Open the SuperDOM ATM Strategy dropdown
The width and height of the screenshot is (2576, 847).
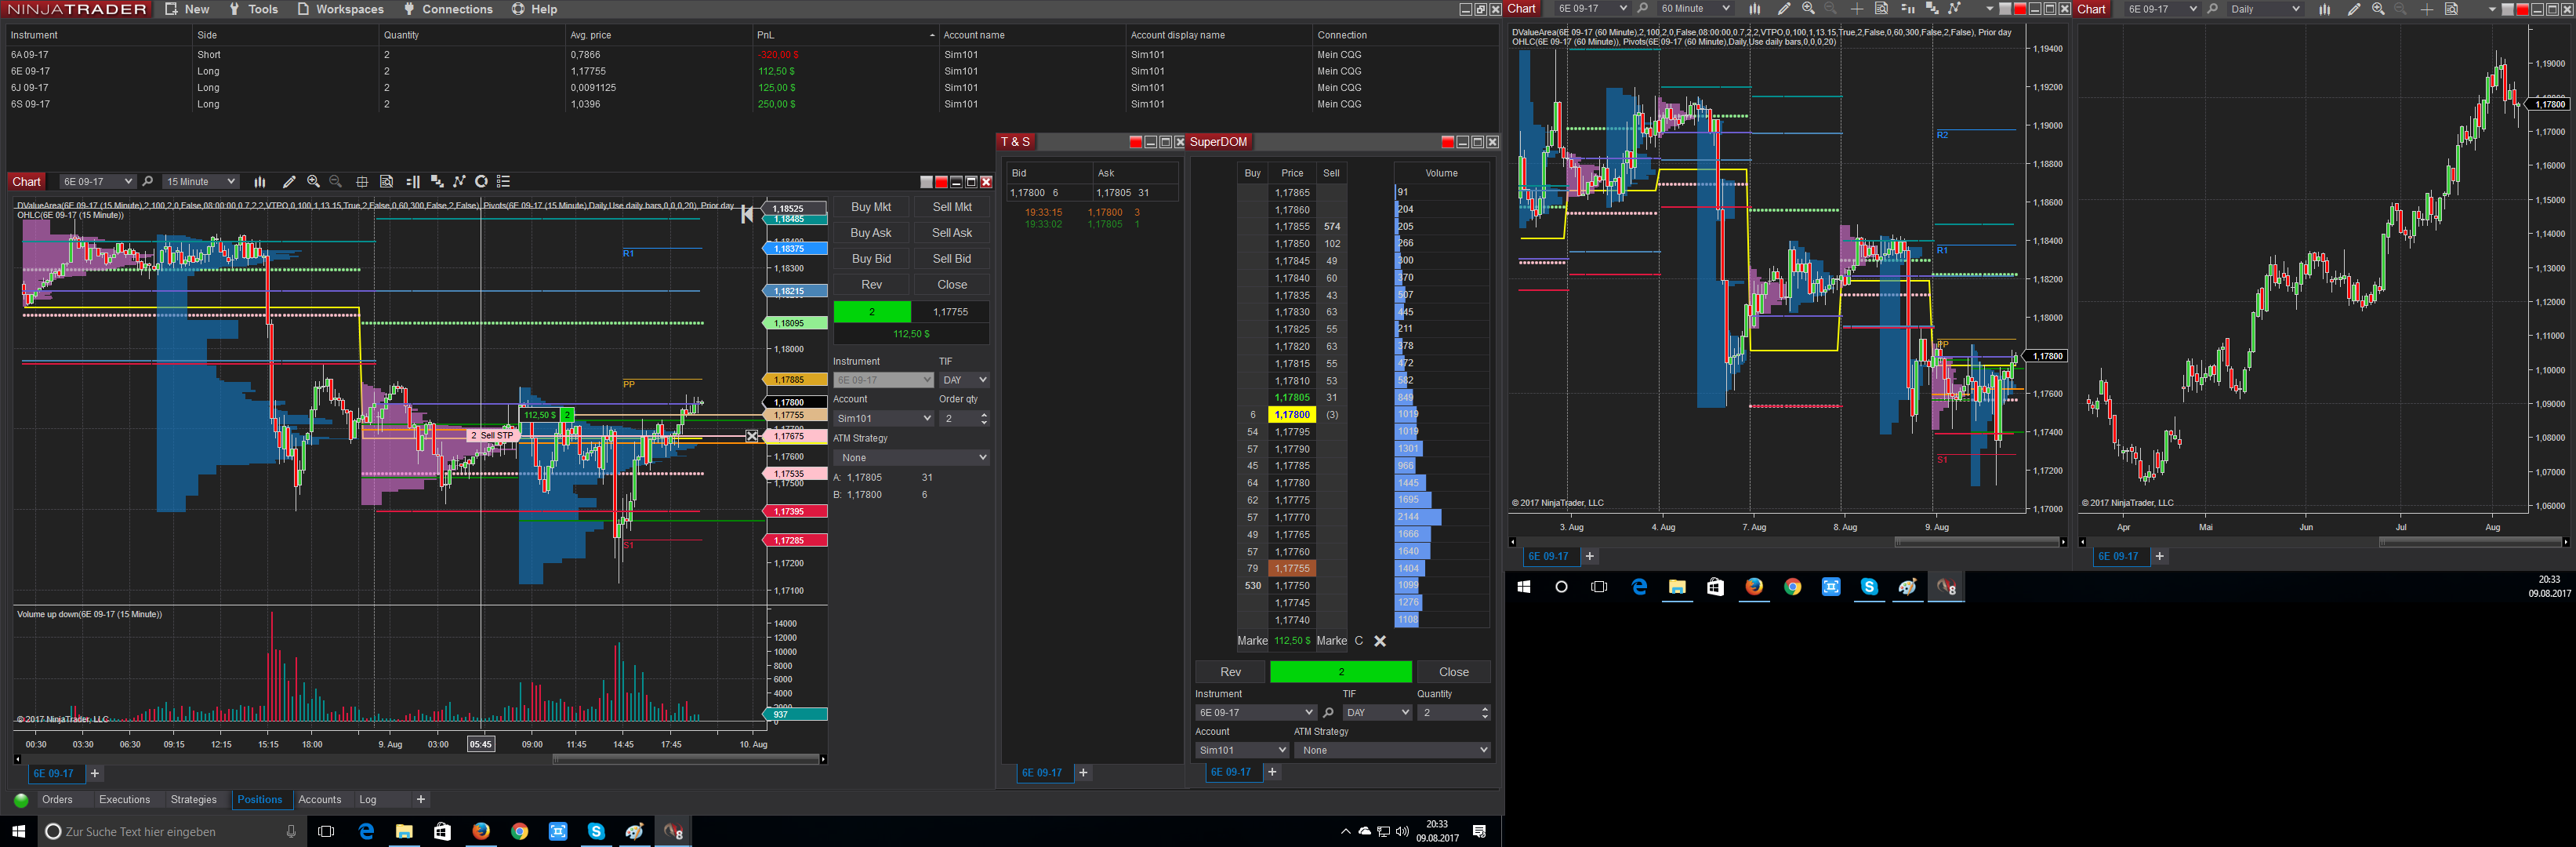(1393, 750)
